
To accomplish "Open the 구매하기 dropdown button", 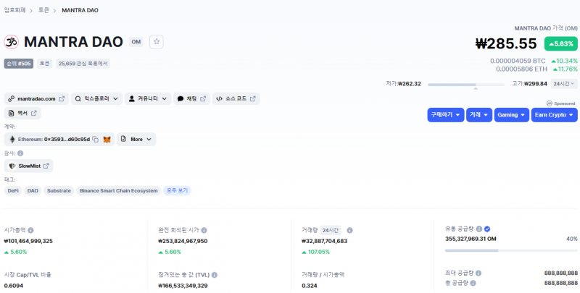I will click(x=445, y=115).
